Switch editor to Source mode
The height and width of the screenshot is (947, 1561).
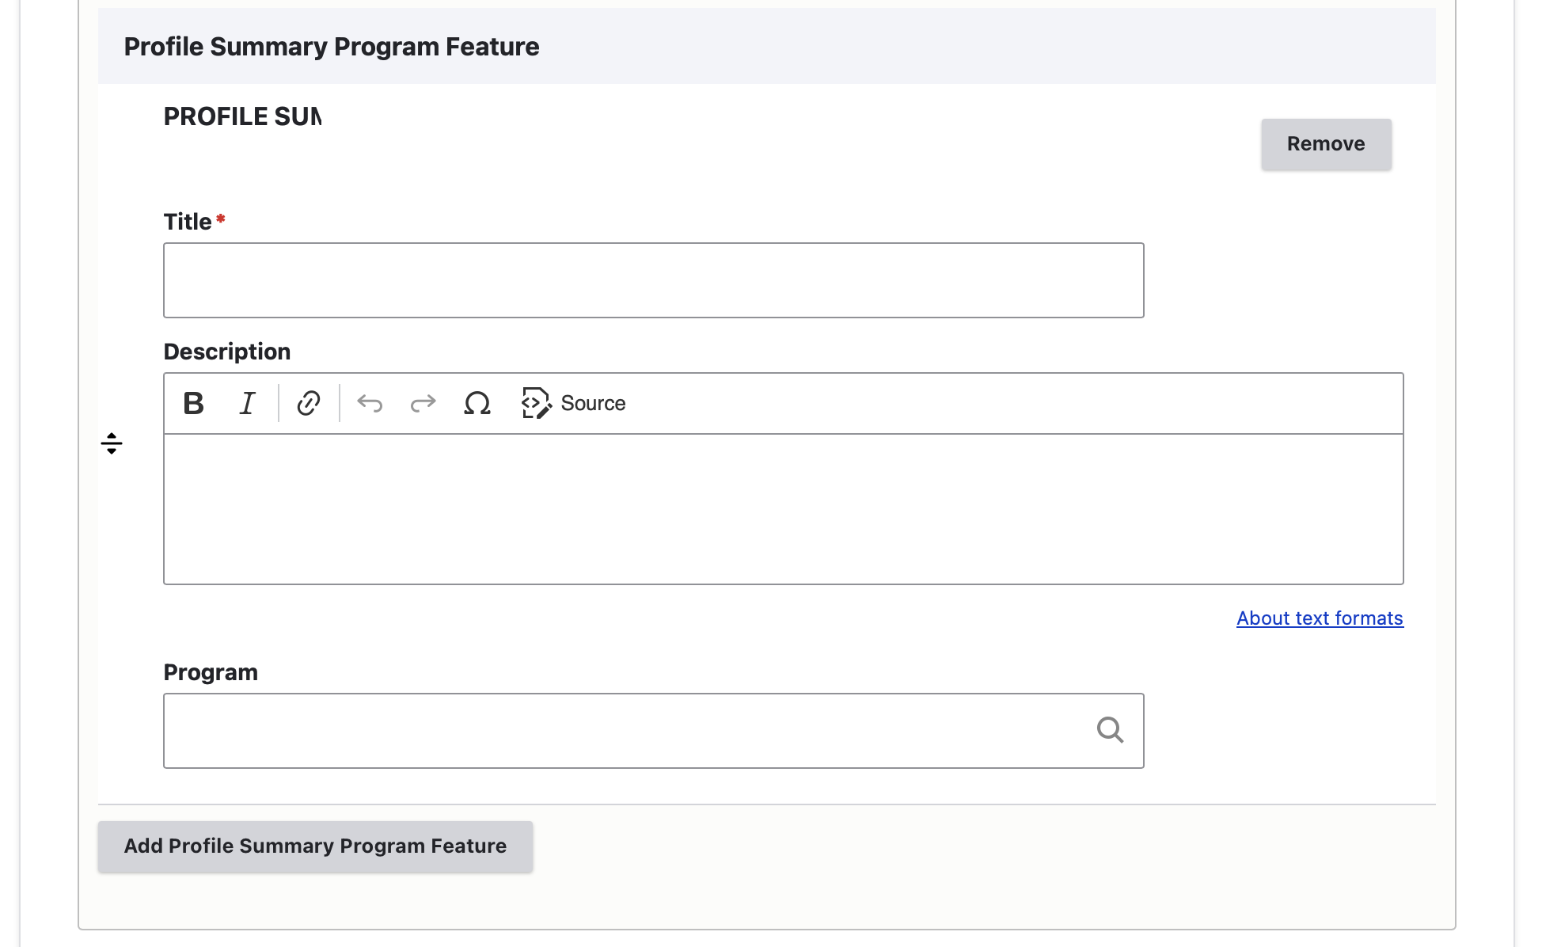(574, 403)
